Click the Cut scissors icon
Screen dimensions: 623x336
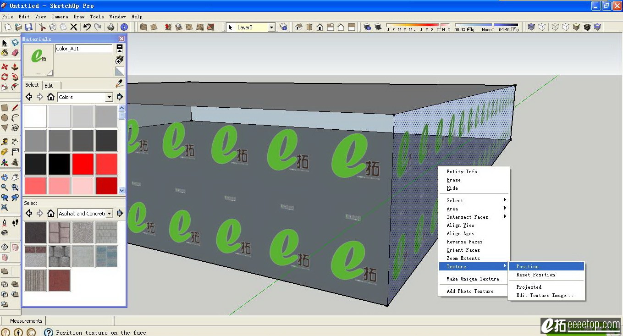point(42,28)
